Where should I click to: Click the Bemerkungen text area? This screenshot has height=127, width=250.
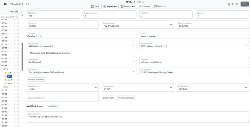[138, 117]
